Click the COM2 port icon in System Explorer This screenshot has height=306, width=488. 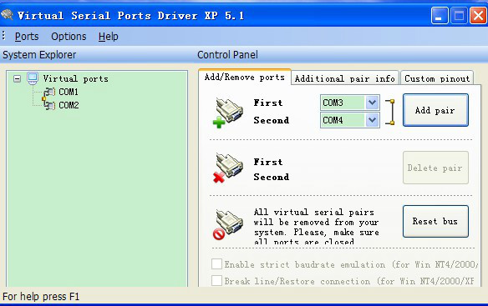click(x=49, y=105)
